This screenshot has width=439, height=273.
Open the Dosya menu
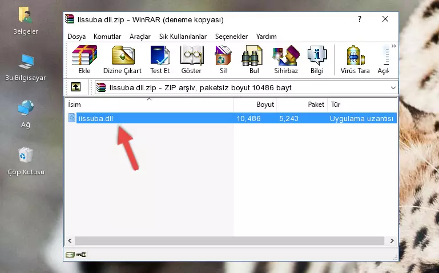(76, 37)
